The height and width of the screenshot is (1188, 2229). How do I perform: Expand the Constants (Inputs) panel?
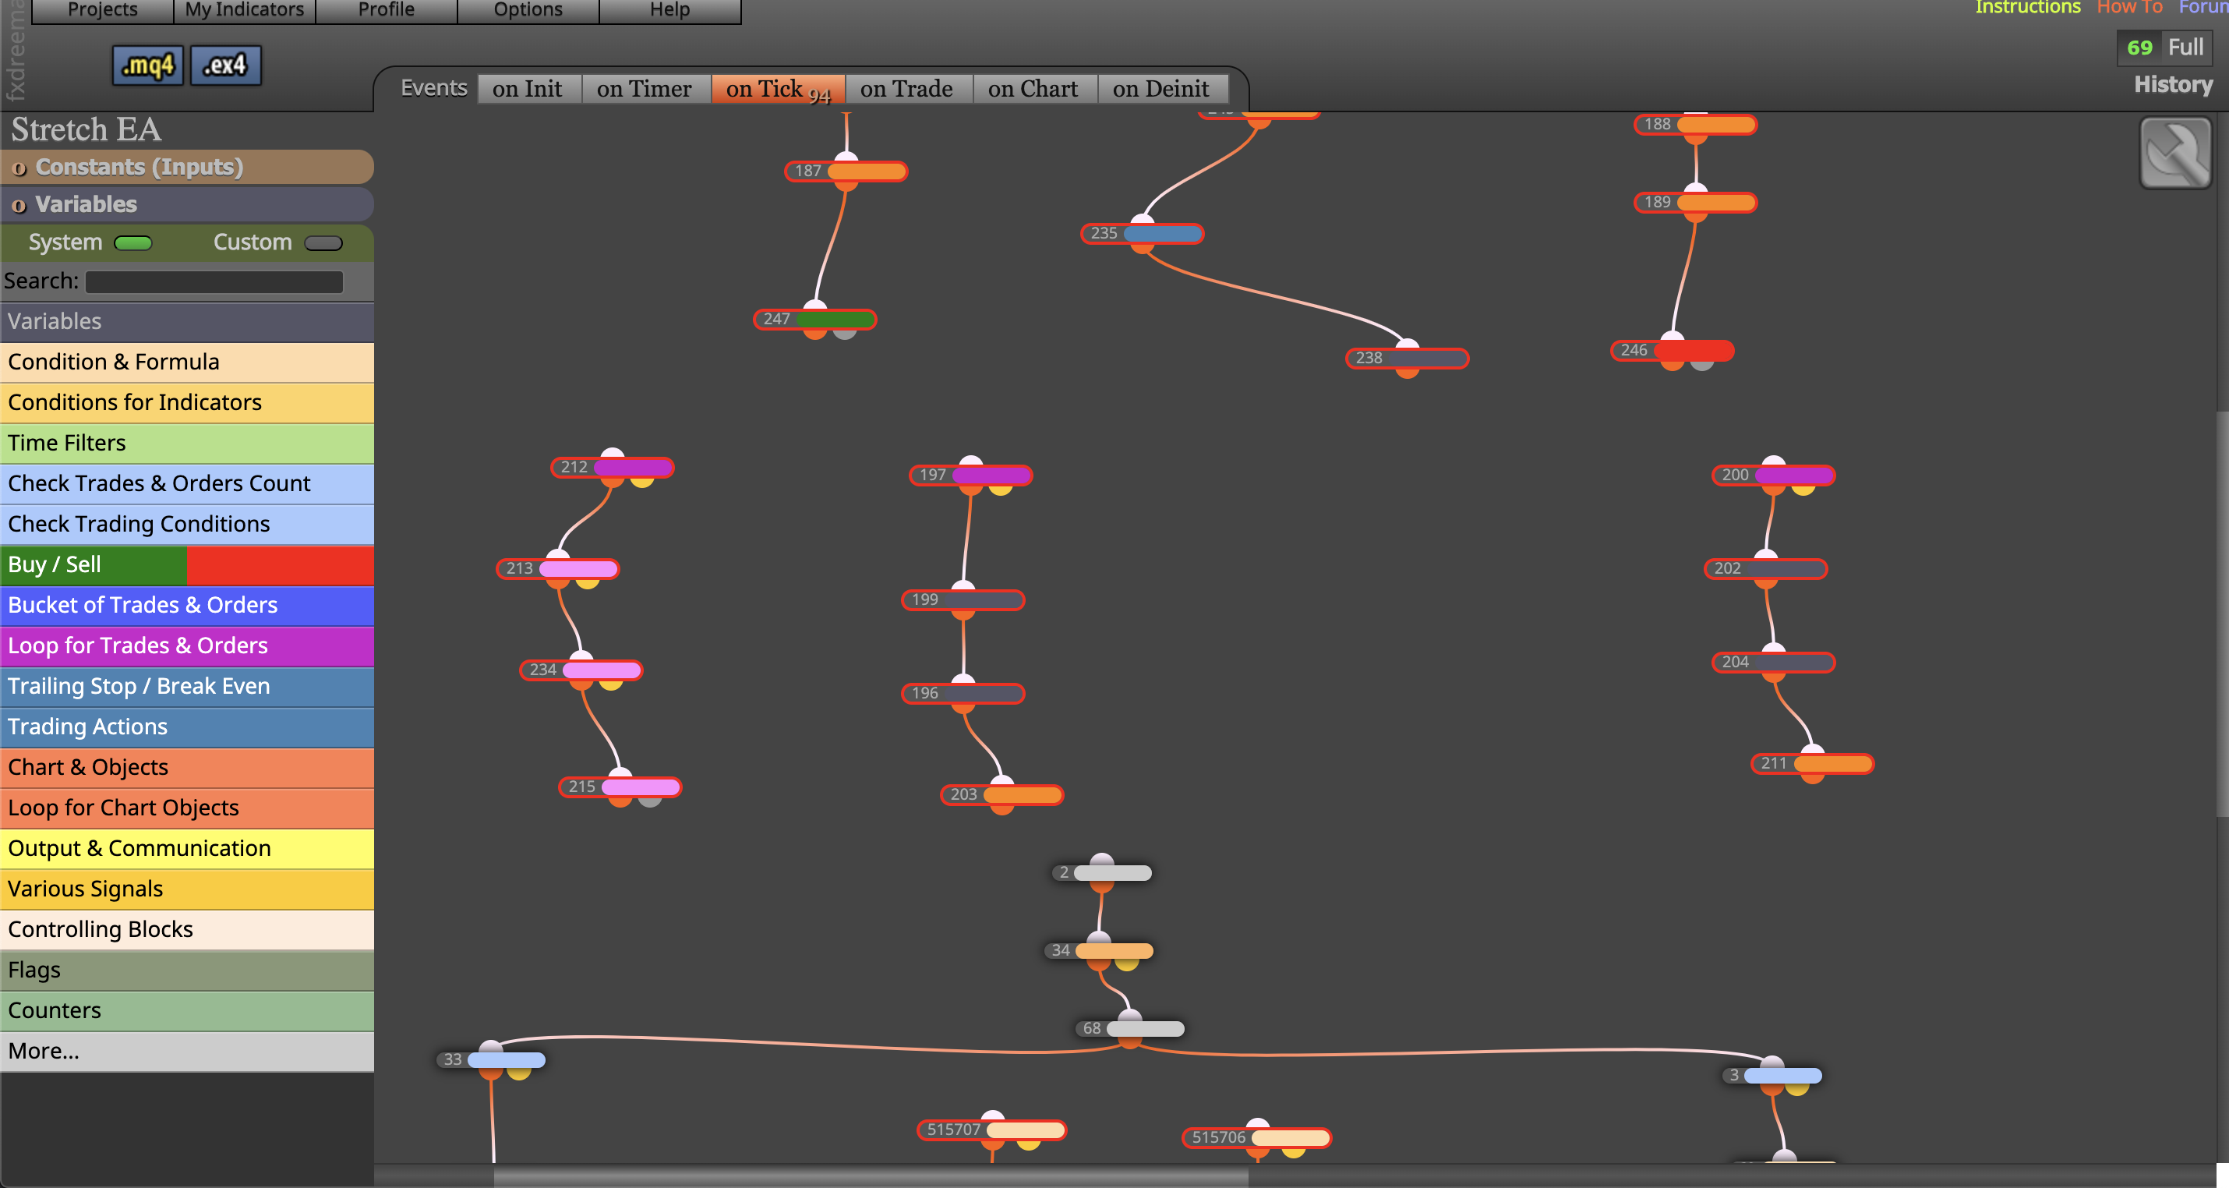[187, 167]
